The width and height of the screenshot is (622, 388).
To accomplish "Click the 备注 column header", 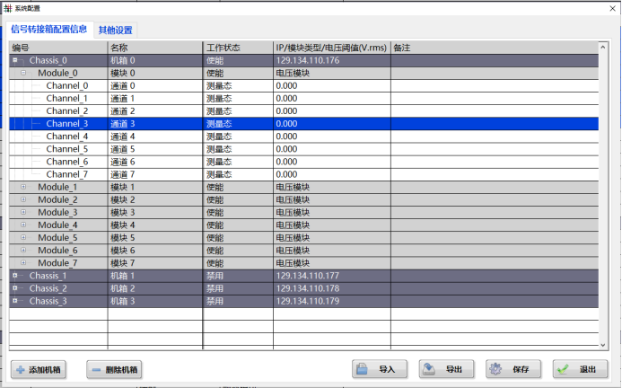I will click(402, 48).
